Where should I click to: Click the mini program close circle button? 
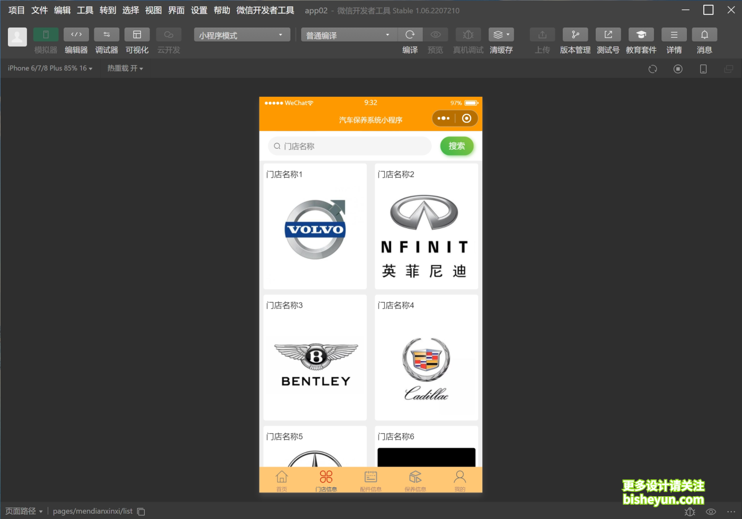(x=466, y=119)
